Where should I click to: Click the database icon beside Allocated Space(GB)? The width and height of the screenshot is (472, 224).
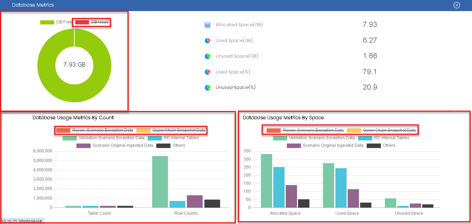[207, 25]
